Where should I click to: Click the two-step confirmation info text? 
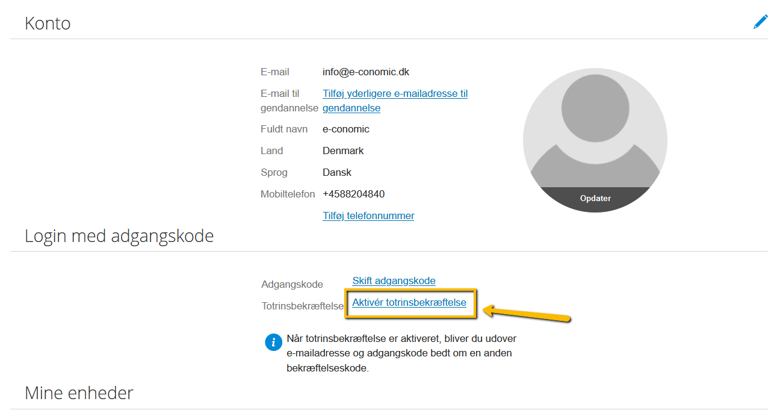[401, 353]
